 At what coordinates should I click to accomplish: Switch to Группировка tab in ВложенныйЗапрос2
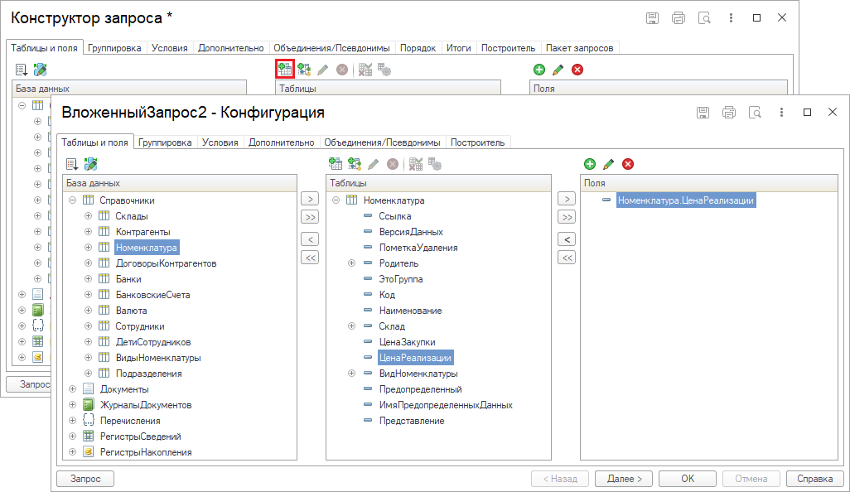pos(165,142)
